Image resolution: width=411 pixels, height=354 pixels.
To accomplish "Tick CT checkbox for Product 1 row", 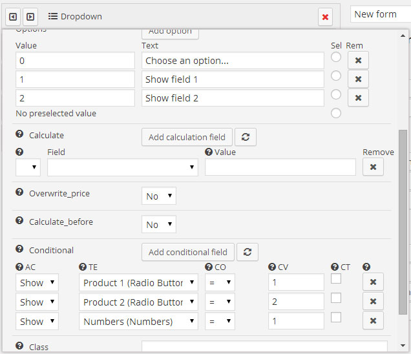I will pos(336,278).
